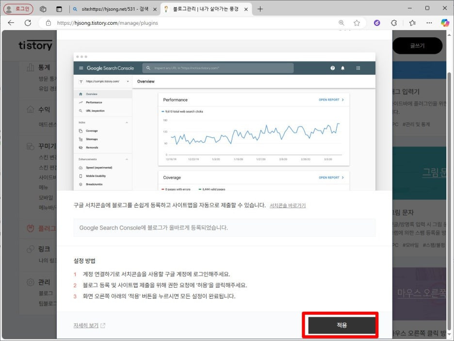Viewport: 454px width, 341px height.
Task: Click the Google Search Console preview image
Action: [225, 121]
